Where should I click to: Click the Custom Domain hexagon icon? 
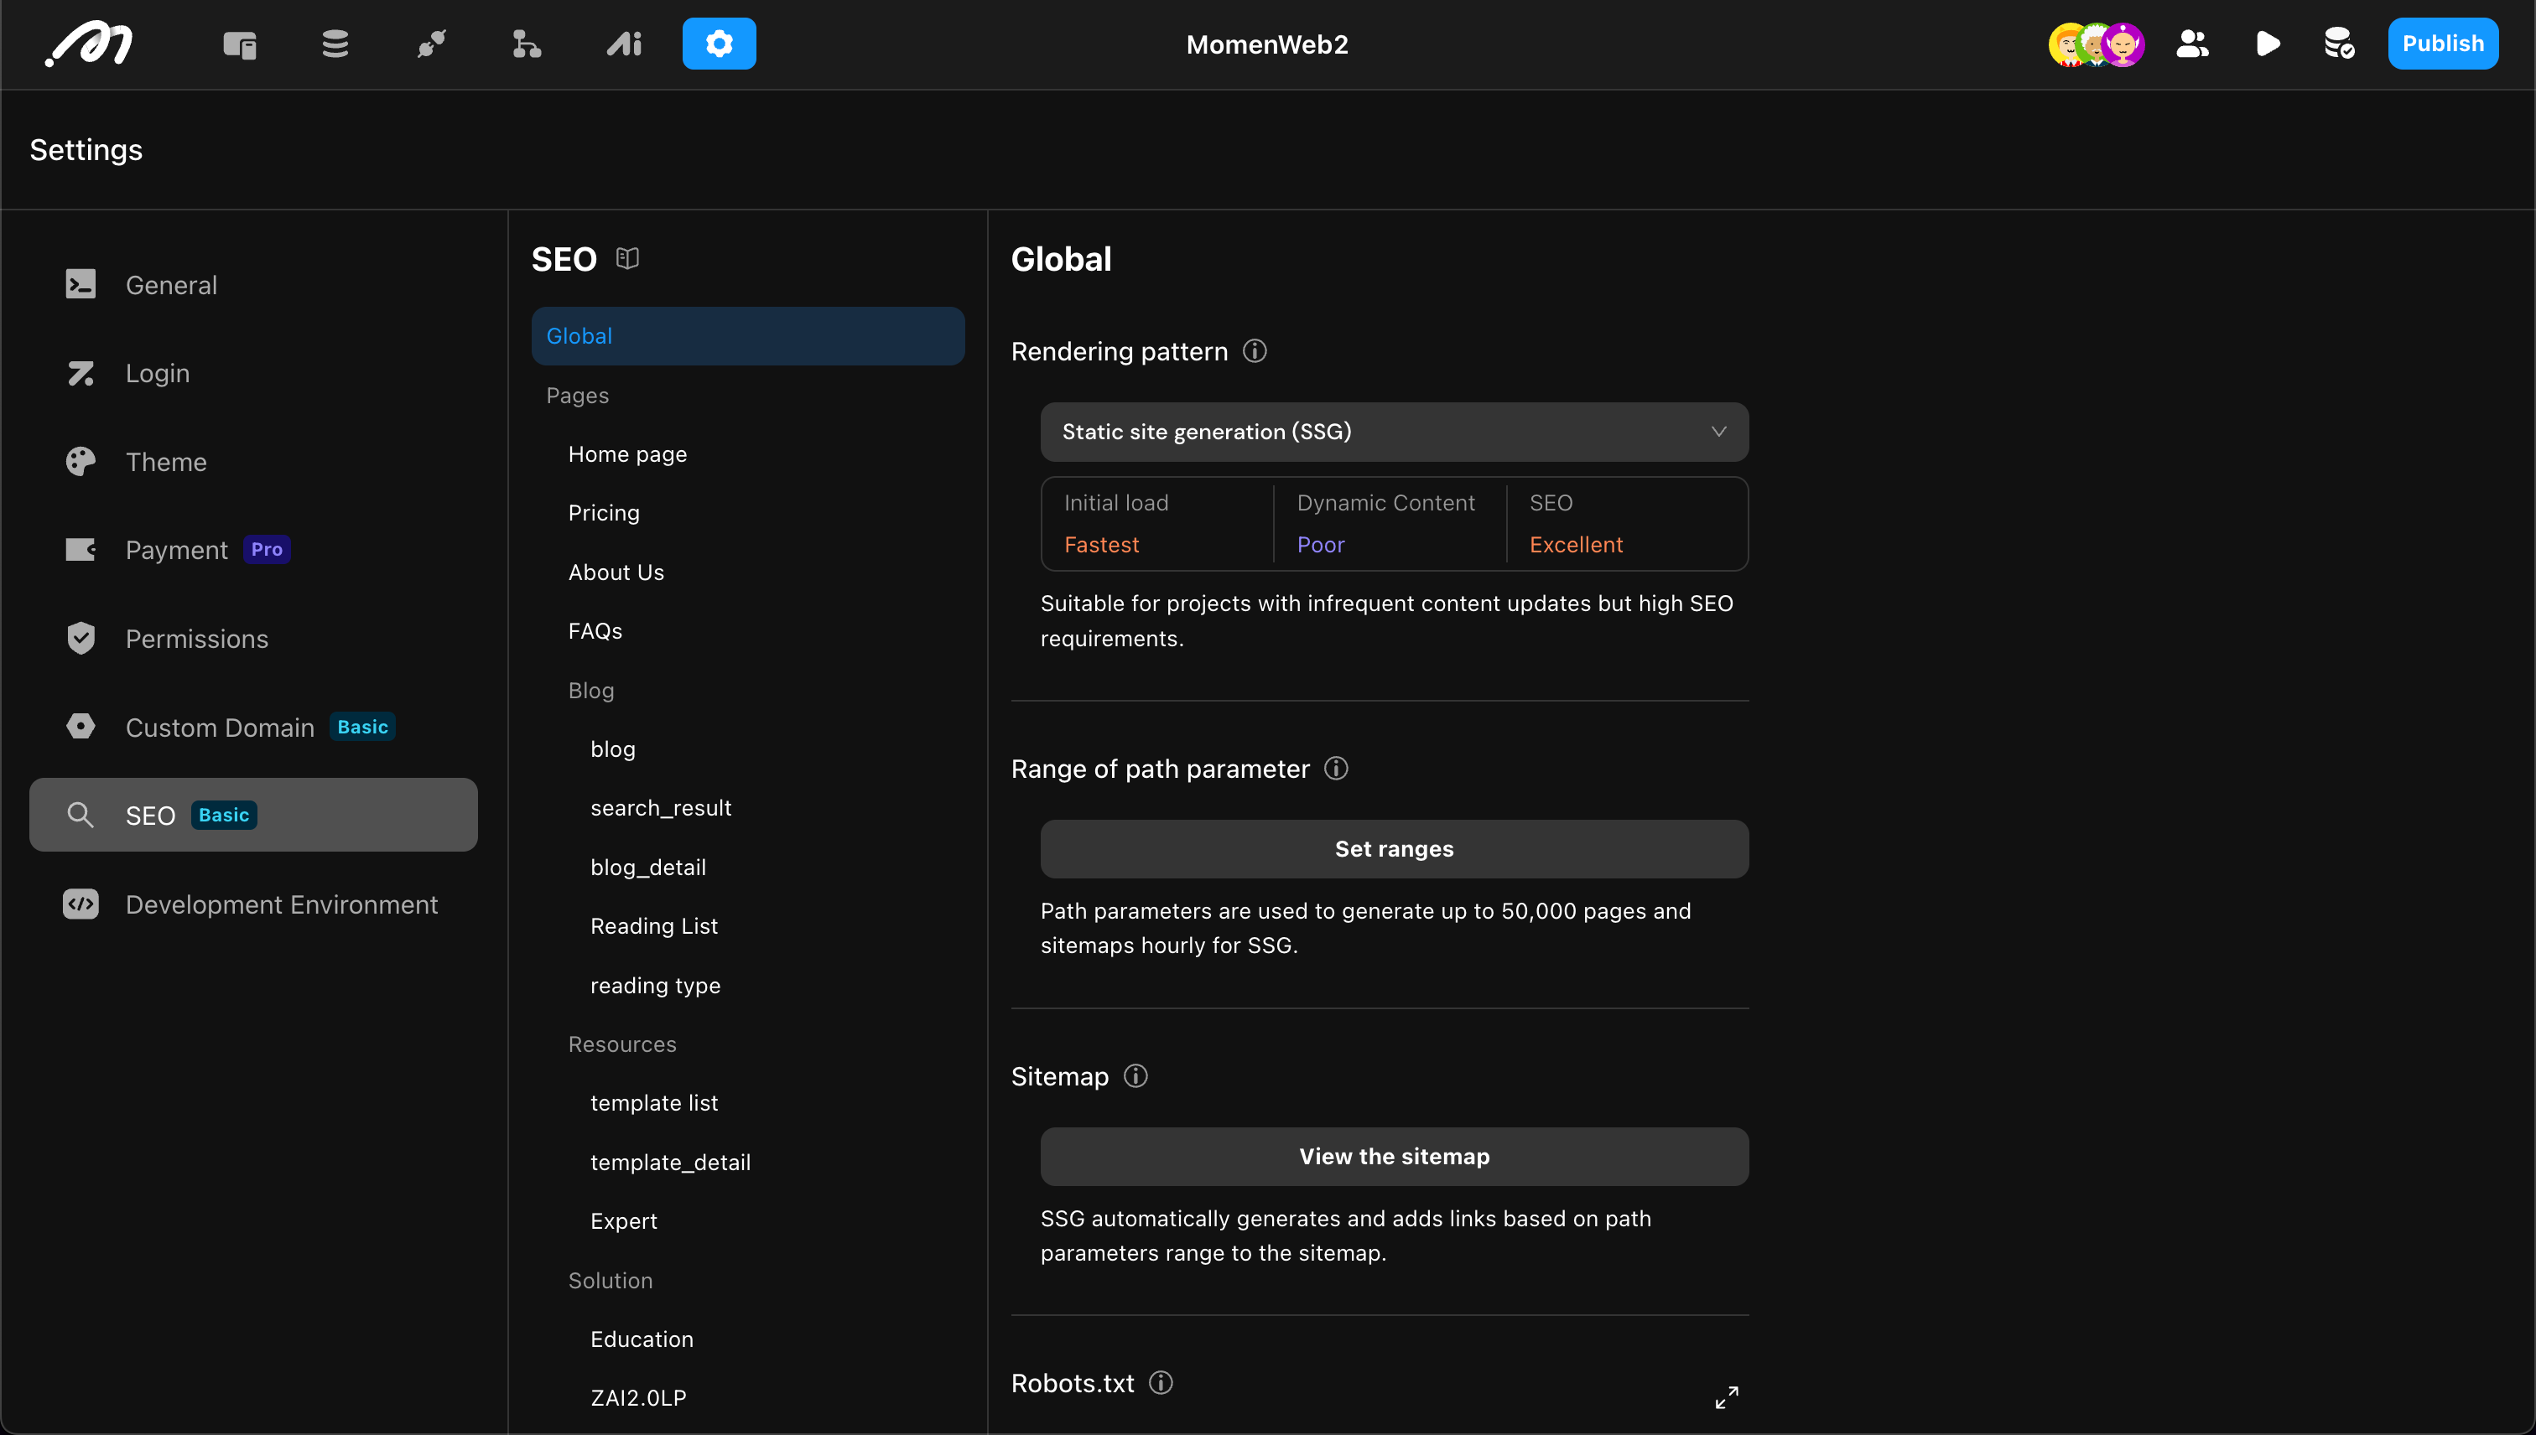(x=81, y=727)
